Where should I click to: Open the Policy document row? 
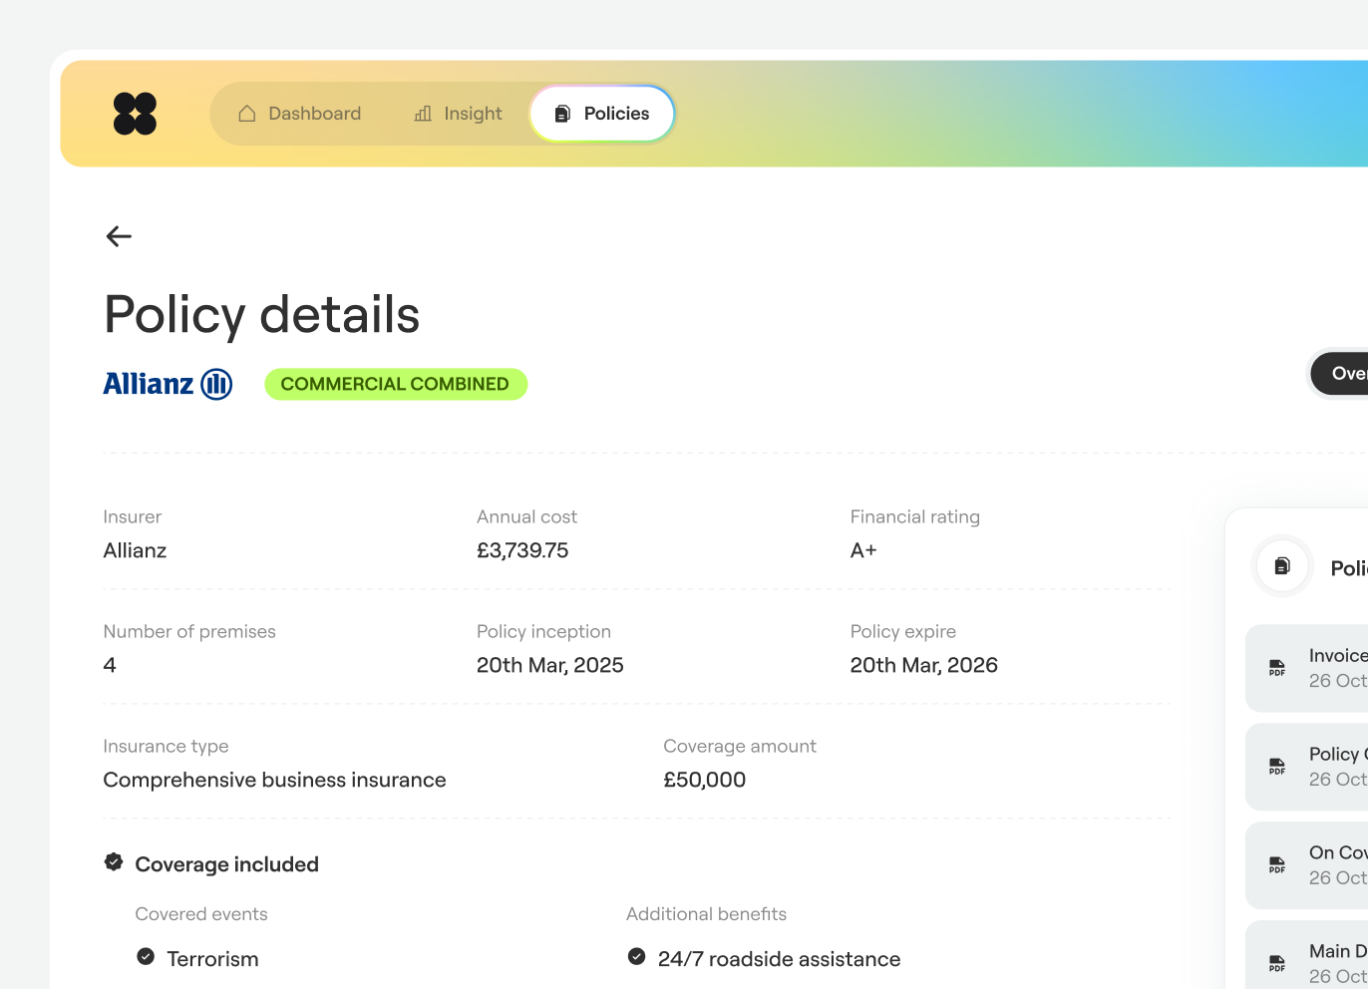(x=1306, y=767)
